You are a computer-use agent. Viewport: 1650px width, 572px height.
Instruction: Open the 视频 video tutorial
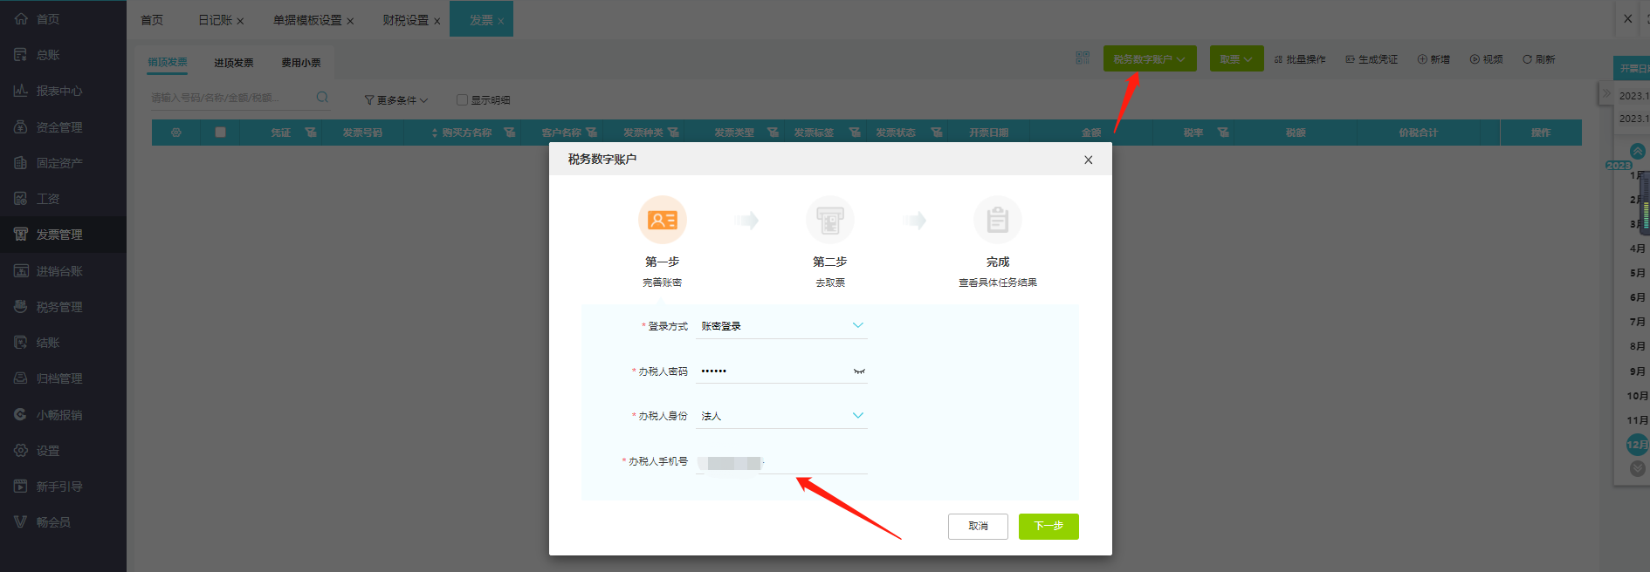(1487, 59)
